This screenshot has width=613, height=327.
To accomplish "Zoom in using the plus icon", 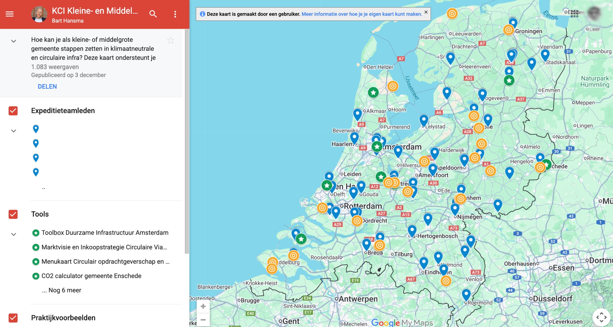I will 203,306.
